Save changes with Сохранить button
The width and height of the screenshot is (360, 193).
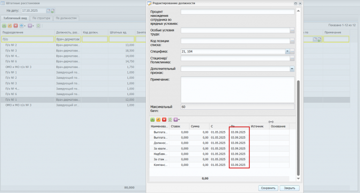[268, 188]
